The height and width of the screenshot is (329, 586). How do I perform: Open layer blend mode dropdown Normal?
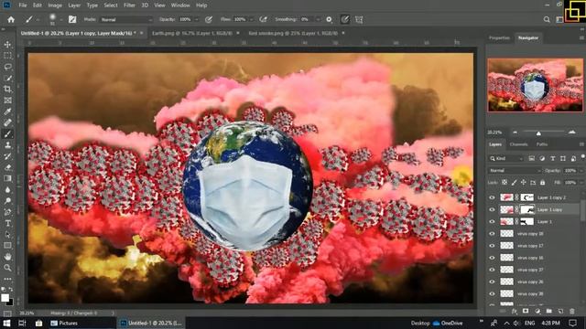click(515, 171)
